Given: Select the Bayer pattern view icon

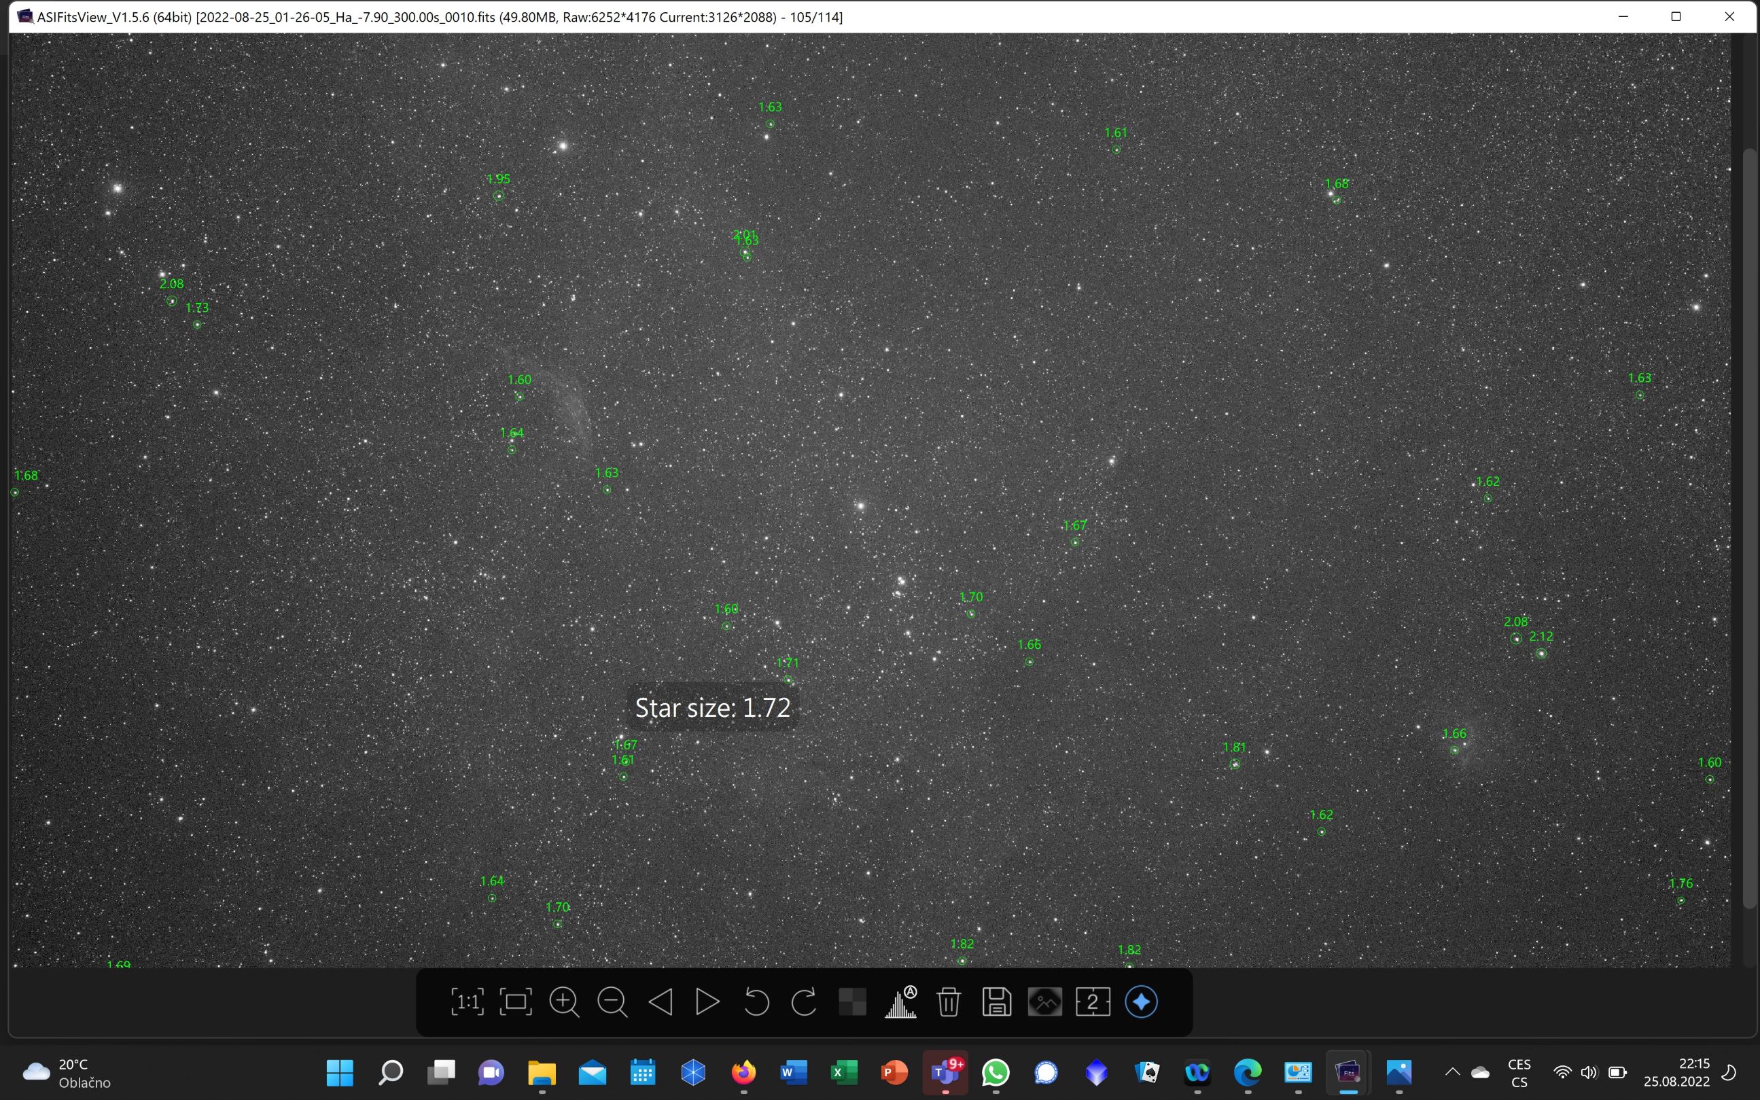Looking at the screenshot, I should tap(851, 1001).
